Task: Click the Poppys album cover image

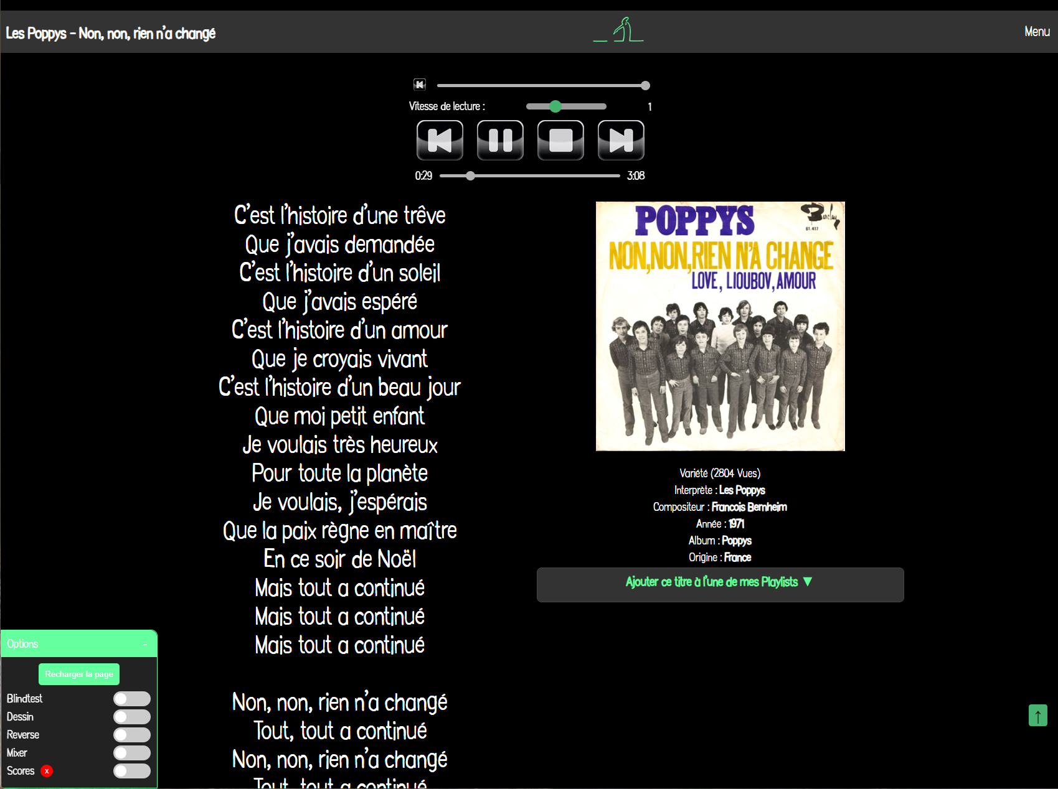Action: tap(720, 326)
